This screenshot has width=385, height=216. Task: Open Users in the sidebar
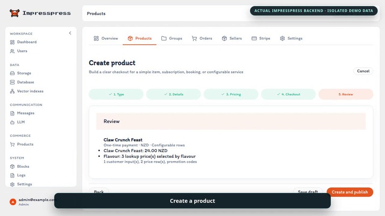[x=22, y=51]
